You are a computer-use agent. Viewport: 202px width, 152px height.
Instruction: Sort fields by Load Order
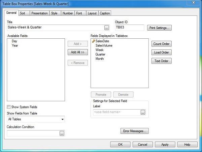point(161,52)
